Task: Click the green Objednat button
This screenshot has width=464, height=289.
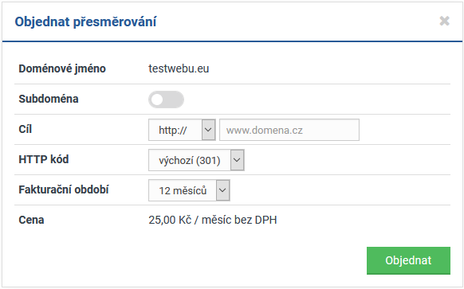Action: tap(408, 260)
